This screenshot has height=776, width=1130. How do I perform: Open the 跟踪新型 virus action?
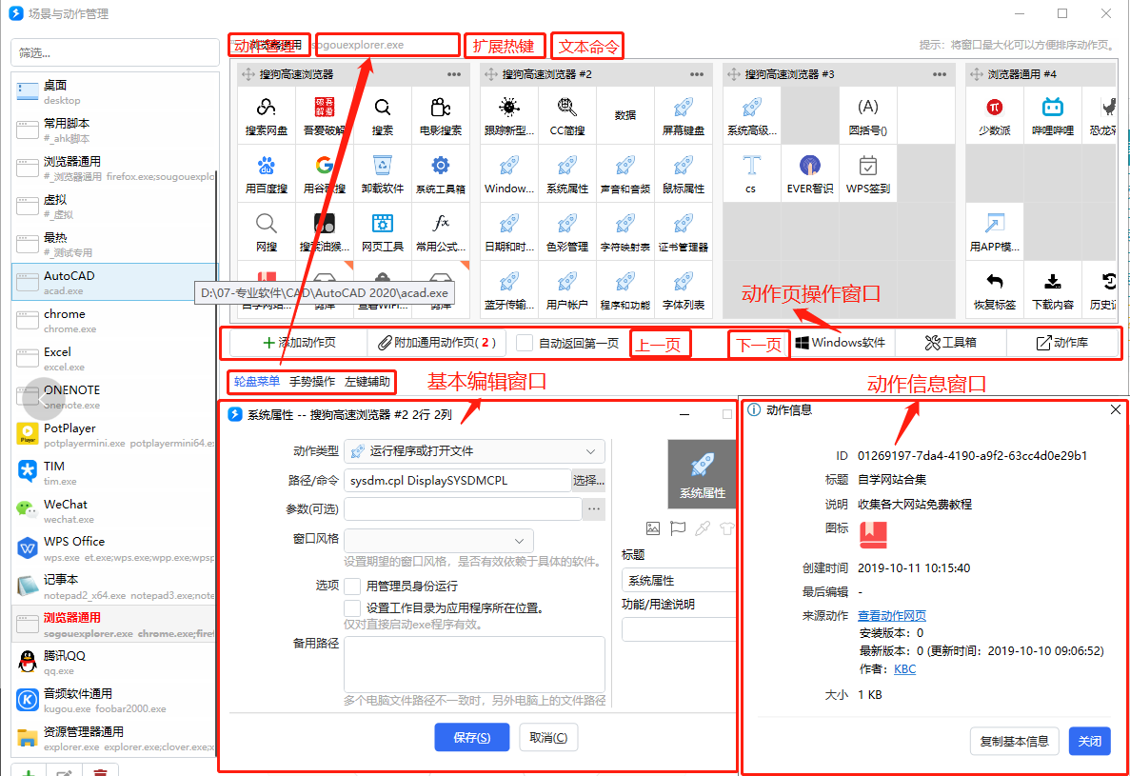pyautogui.click(x=509, y=115)
